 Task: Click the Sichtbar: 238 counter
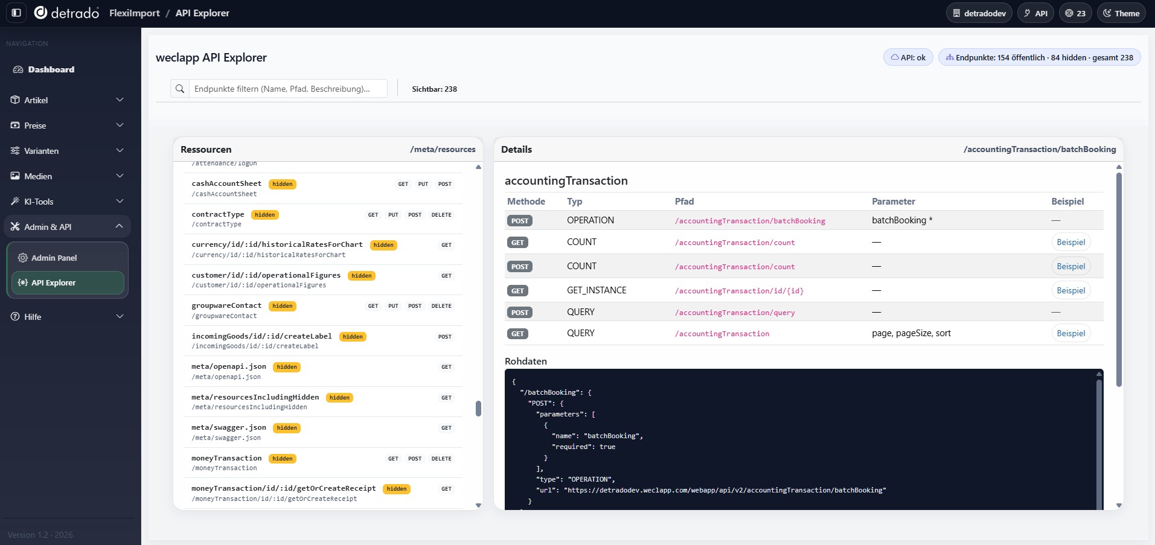tap(434, 89)
